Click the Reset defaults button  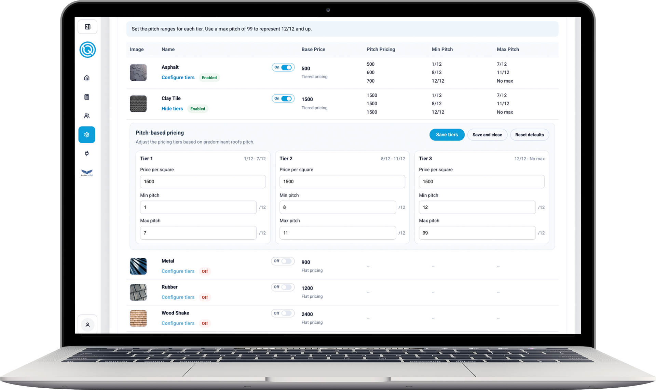(x=529, y=135)
